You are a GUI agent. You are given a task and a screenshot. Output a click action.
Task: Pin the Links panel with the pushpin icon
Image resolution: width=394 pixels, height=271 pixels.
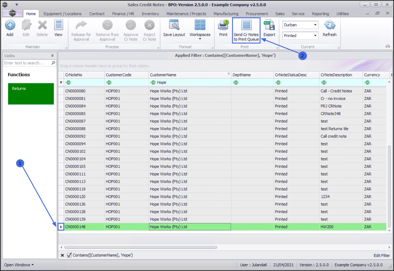[x=52, y=56]
